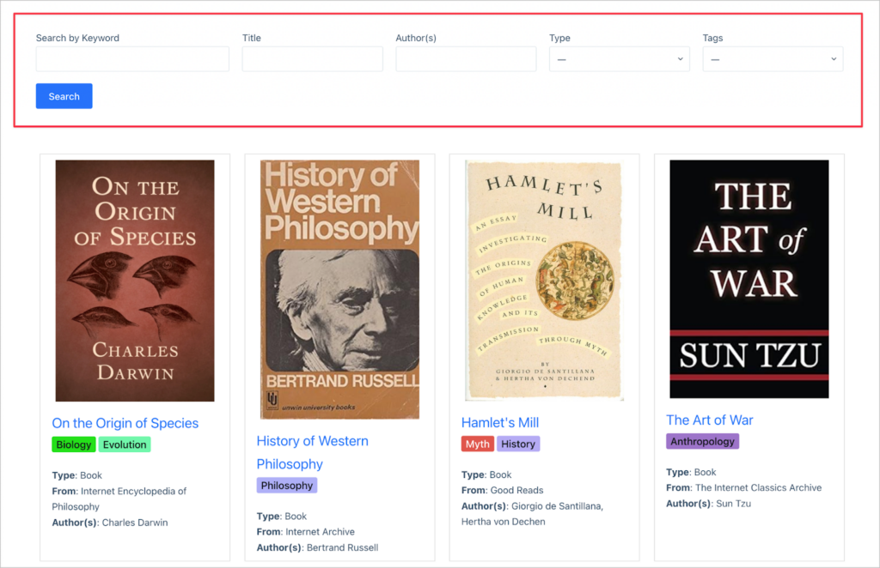Follow the History of Western Philosophy title link
Screen dimensions: 880x568
coord(313,453)
